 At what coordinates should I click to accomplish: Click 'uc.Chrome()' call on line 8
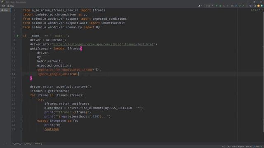pyautogui.click(x=56, y=40)
